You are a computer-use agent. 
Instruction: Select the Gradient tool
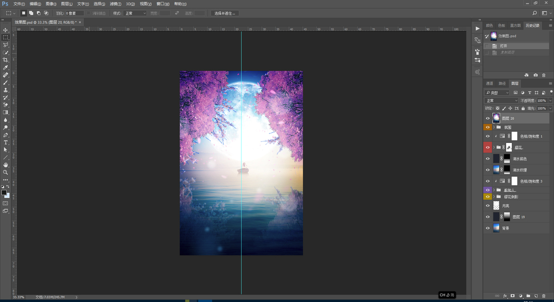(x=6, y=112)
